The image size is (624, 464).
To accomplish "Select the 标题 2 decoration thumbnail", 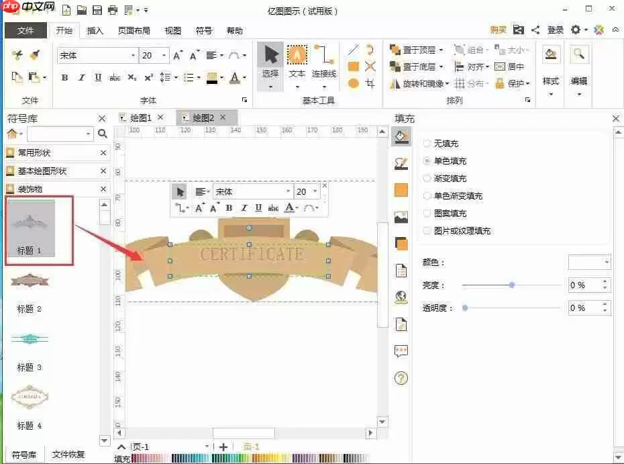I will [x=30, y=282].
